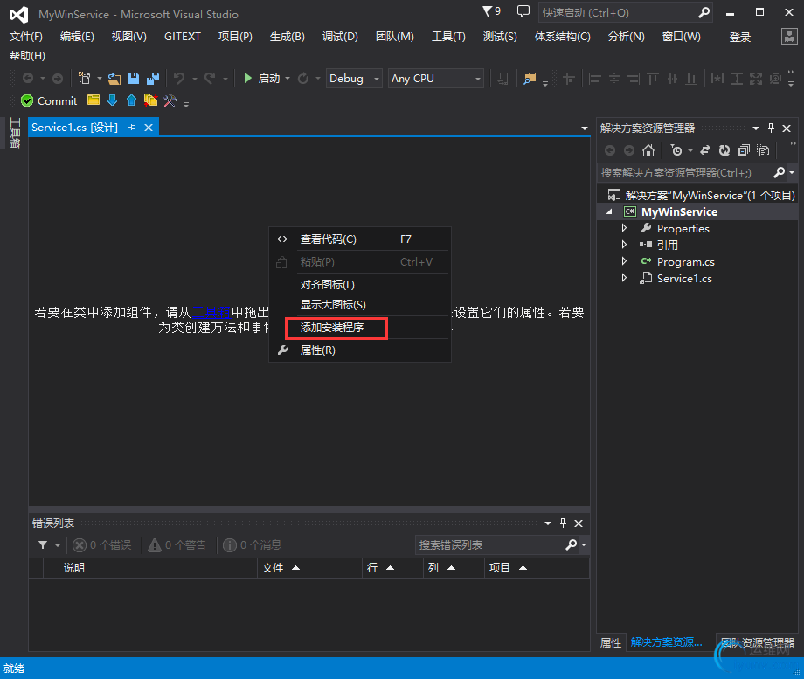Click the Refresh icon in Solution Explorer
Screen dimensions: 804x679
pos(724,150)
